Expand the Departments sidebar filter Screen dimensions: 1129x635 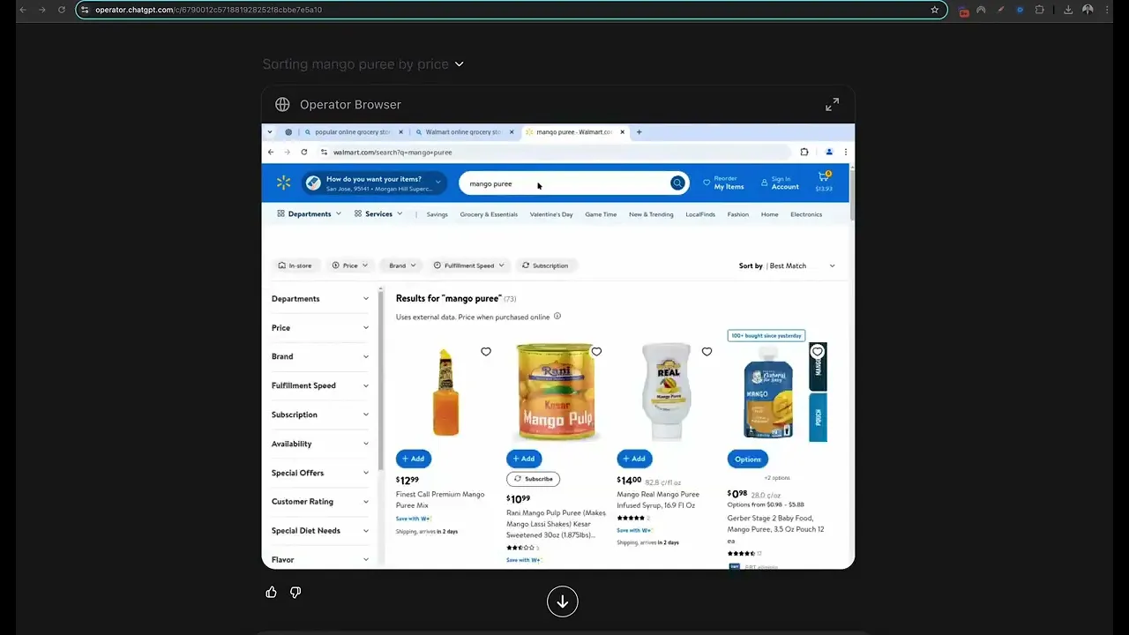click(320, 299)
